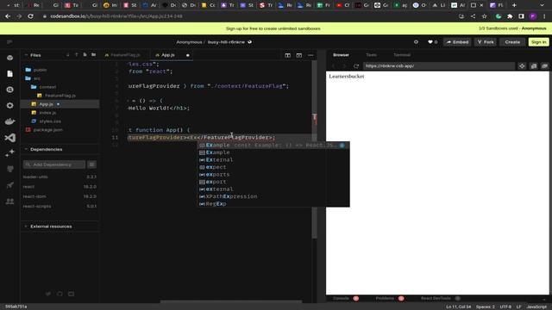This screenshot has height=310, width=552.
Task: Toggle the preview layout icon above editor
Action: [x=299, y=55]
